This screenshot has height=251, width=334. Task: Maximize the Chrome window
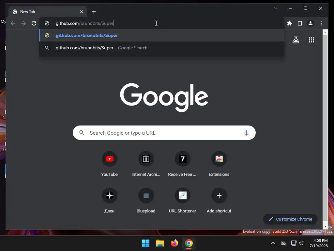coord(305,8)
